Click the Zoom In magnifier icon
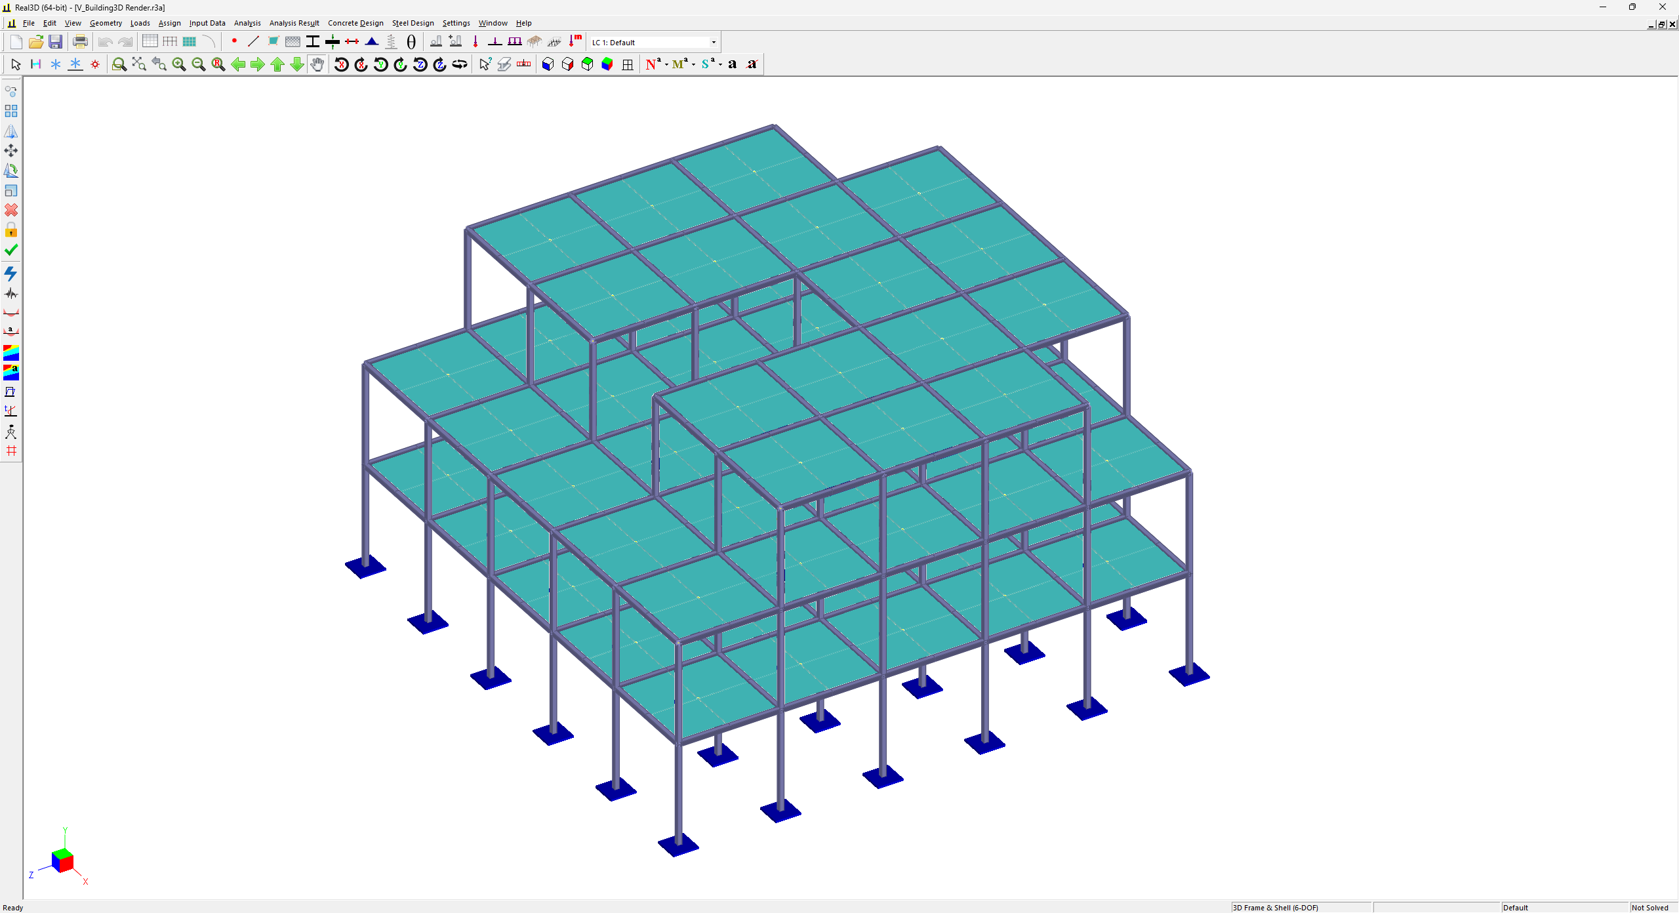The image size is (1679, 913). (x=178, y=64)
